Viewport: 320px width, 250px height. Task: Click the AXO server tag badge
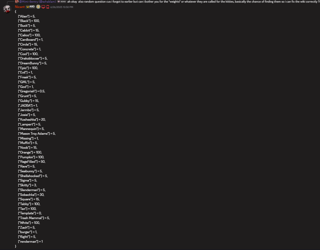pos(30,7)
